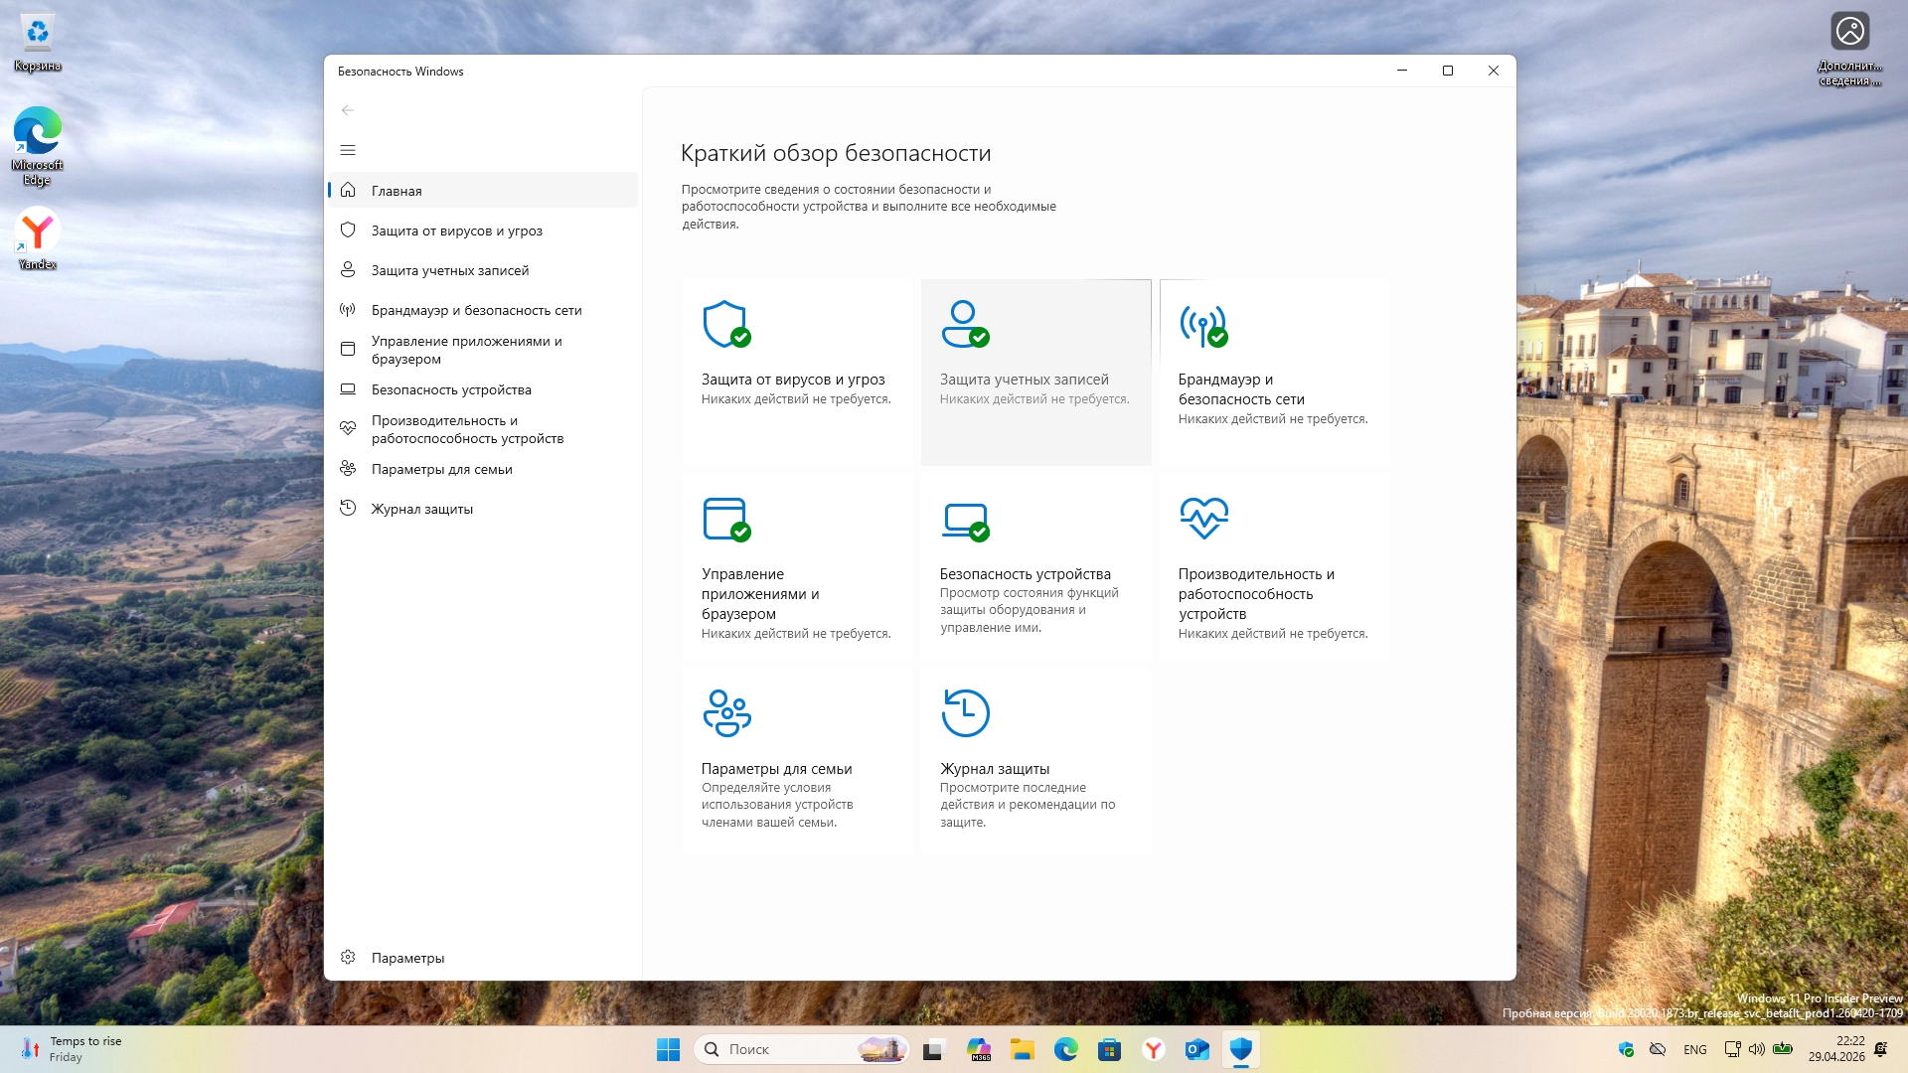This screenshot has width=1908, height=1073.
Task: Click the account protection person tile icon
Action: click(964, 324)
